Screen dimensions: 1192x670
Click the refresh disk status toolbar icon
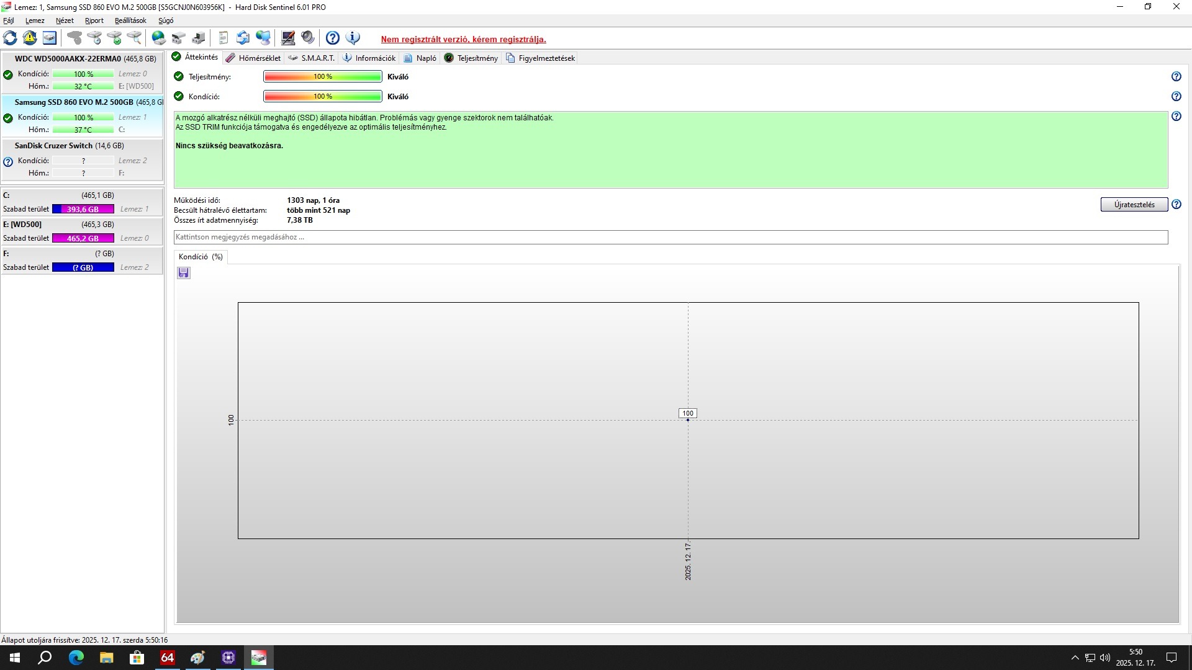point(10,38)
